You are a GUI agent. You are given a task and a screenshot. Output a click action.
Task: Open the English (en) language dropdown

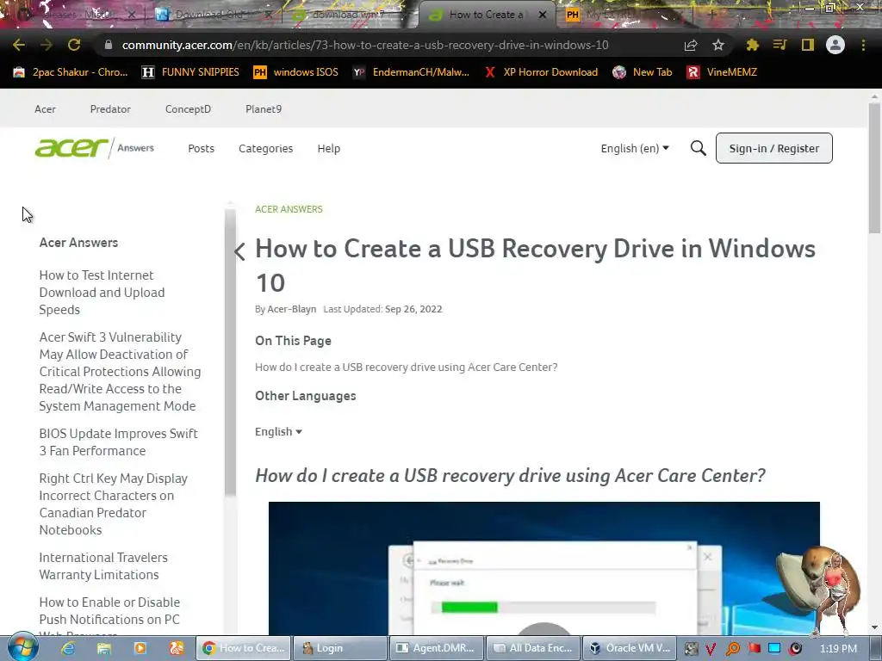635,148
